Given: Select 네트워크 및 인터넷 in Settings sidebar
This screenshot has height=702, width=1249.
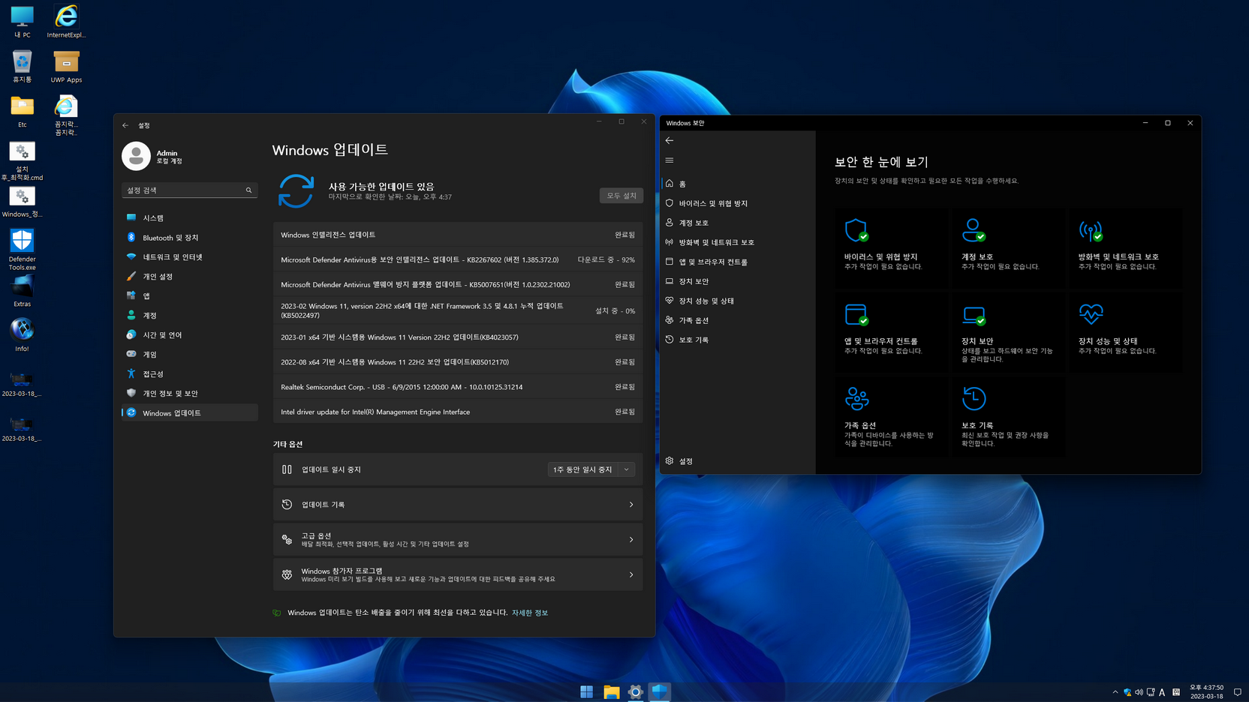Looking at the screenshot, I should point(190,256).
